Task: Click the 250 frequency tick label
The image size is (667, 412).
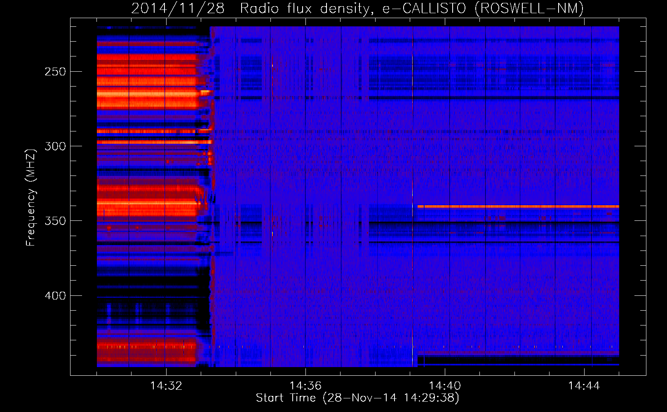Action: (x=55, y=72)
